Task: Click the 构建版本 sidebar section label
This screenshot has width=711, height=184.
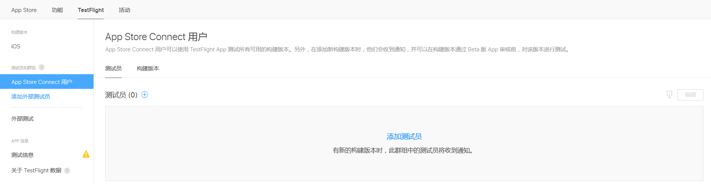Action: click(20, 33)
